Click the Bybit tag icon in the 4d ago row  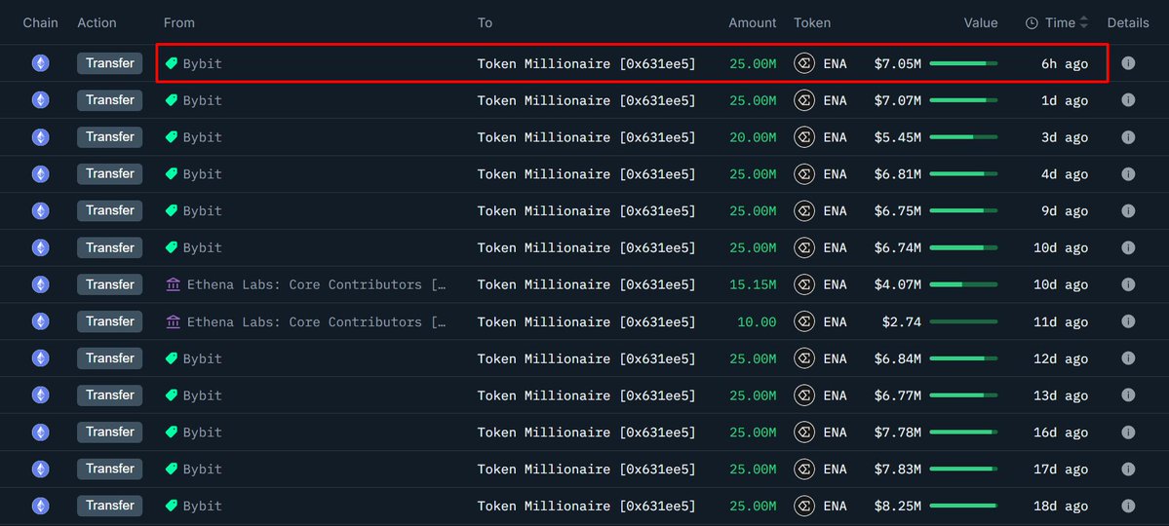[172, 174]
